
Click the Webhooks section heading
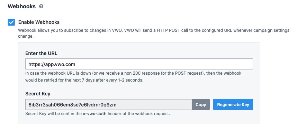pos(21,6)
